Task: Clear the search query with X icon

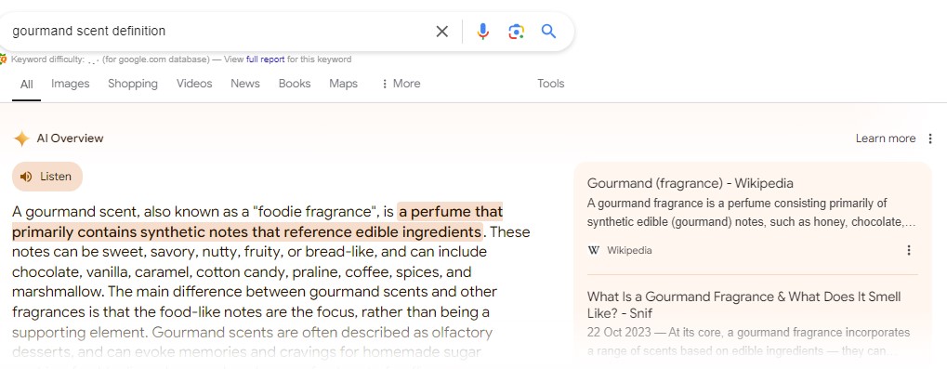Action: 442,32
